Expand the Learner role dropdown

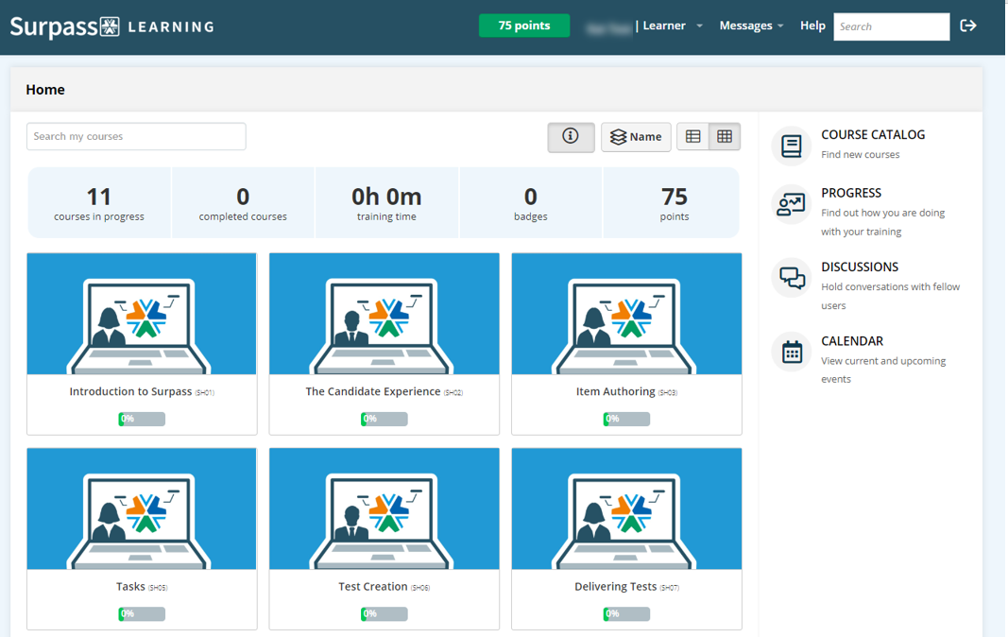[x=673, y=26]
